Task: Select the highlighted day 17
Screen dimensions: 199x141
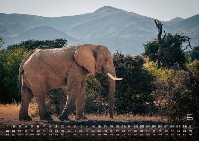Action: (105, 126)
